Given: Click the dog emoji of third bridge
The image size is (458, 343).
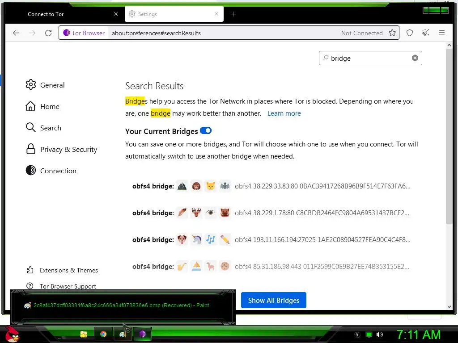Looking at the screenshot, I should pyautogui.click(x=182, y=240).
